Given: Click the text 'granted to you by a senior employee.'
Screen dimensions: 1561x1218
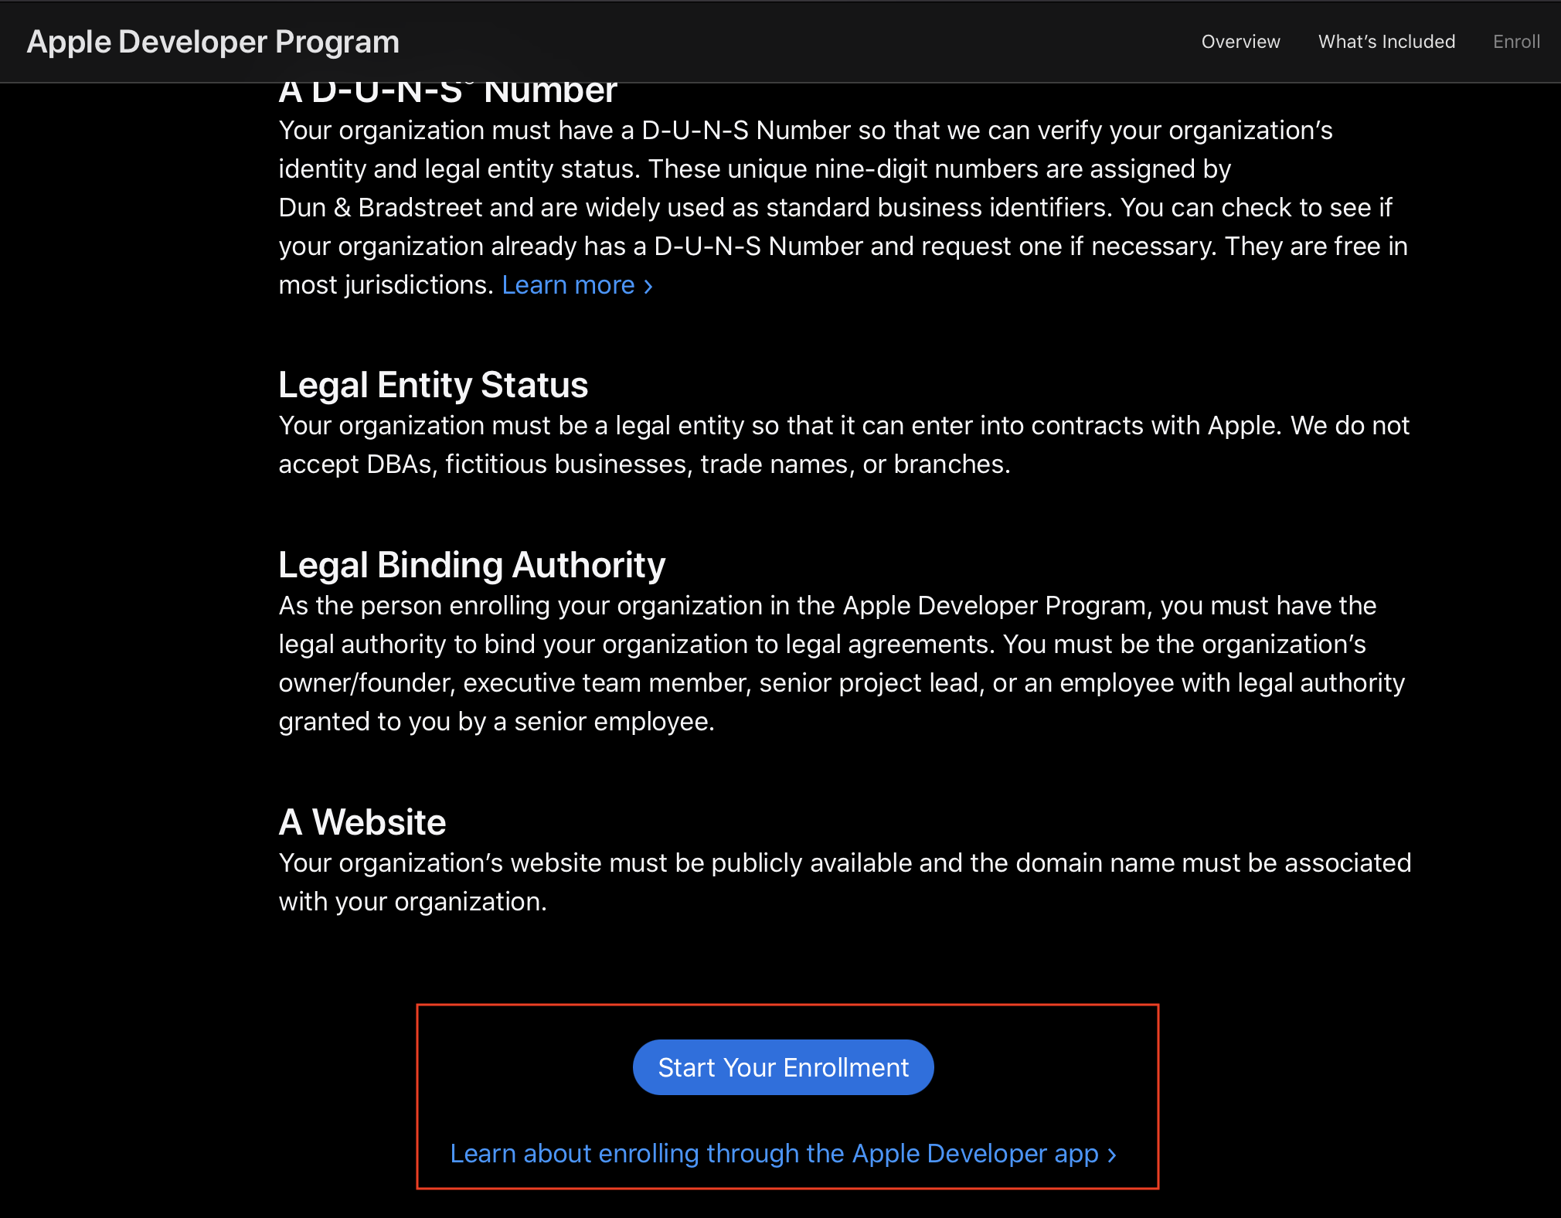Looking at the screenshot, I should point(497,722).
